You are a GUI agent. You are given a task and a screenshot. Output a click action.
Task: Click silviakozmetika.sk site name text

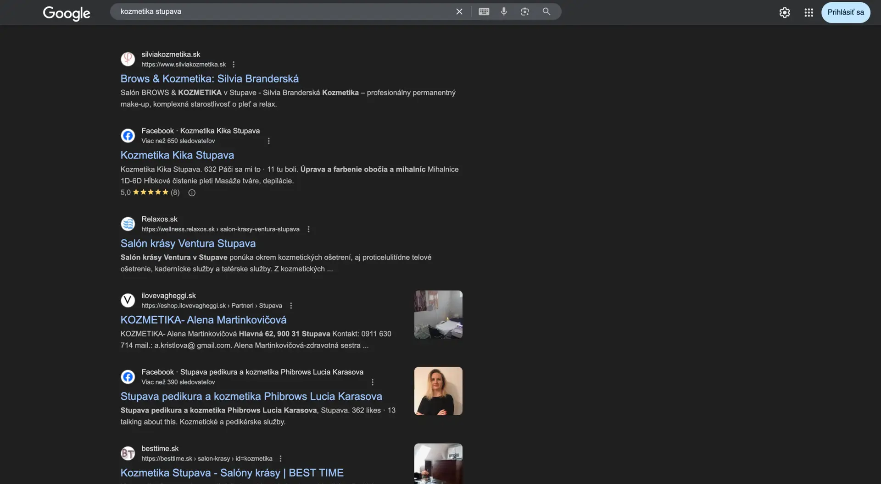(x=171, y=55)
